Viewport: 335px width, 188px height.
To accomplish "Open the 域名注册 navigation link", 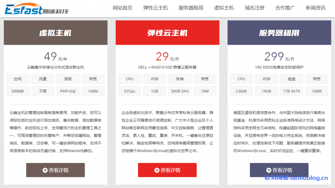I will [x=255, y=8].
